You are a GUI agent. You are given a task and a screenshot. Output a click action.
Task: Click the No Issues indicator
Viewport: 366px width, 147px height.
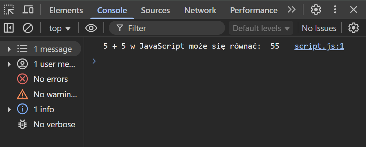pos(319,28)
